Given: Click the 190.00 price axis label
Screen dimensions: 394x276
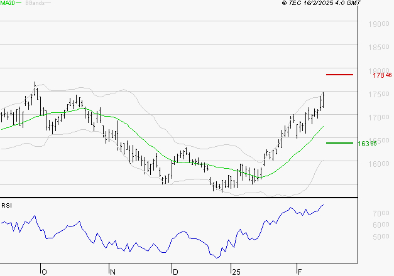Looking at the screenshot, I should 379,24.
